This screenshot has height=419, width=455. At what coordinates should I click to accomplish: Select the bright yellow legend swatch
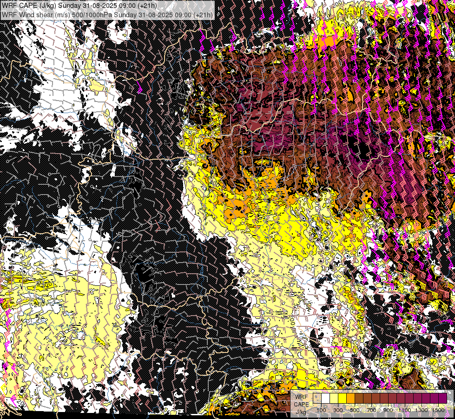tap(343, 398)
